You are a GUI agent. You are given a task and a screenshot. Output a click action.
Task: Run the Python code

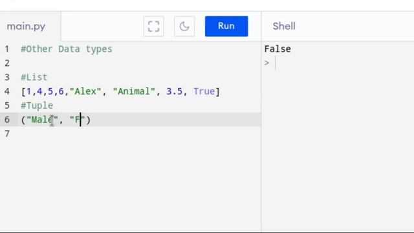pyautogui.click(x=226, y=26)
